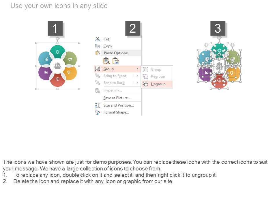Viewport: 277px width, 208px height.
Task: Select Copy in the context menu
Action: coord(108,46)
